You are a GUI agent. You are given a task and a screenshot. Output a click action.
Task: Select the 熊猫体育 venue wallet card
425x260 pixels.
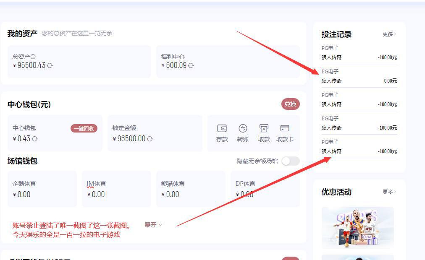pos(191,189)
